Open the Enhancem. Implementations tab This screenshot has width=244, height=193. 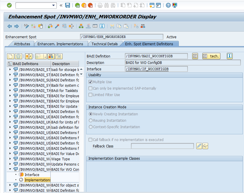pyautogui.click(x=60, y=44)
